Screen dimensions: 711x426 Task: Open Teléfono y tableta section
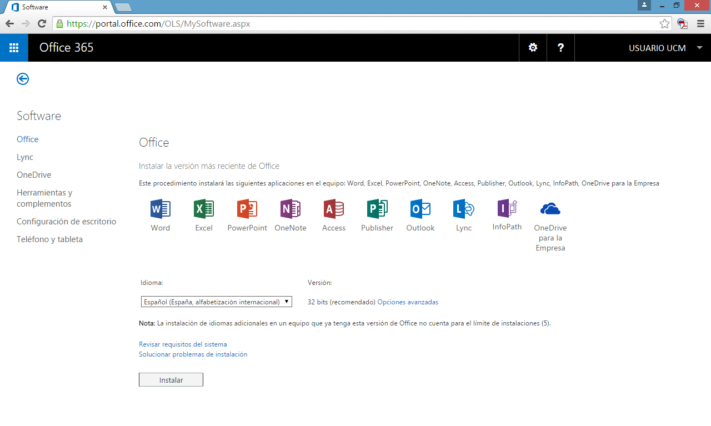49,239
